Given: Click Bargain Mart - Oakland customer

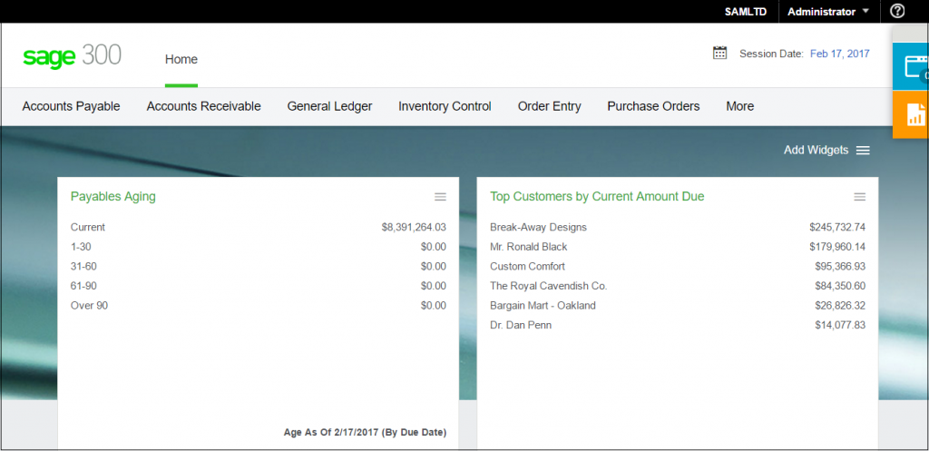Looking at the screenshot, I should [543, 306].
